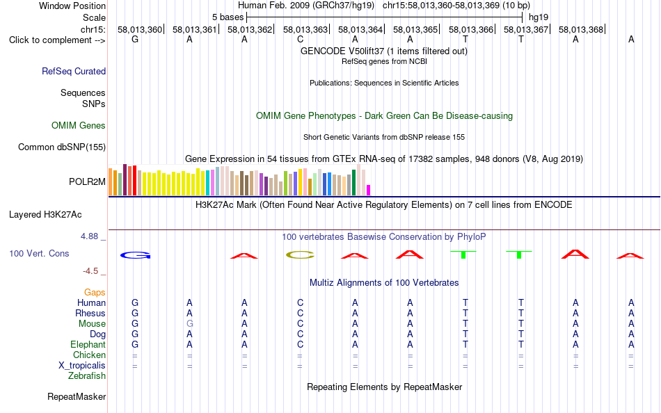Screen dimensions: 661x413
Task: Select the Sequences track label
Action: pyautogui.click(x=83, y=92)
